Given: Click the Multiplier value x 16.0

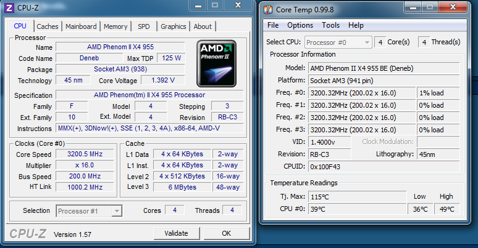Looking at the screenshot, I should [x=85, y=165].
